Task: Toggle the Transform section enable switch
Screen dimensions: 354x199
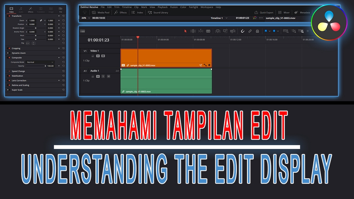Action: [x=9, y=16]
